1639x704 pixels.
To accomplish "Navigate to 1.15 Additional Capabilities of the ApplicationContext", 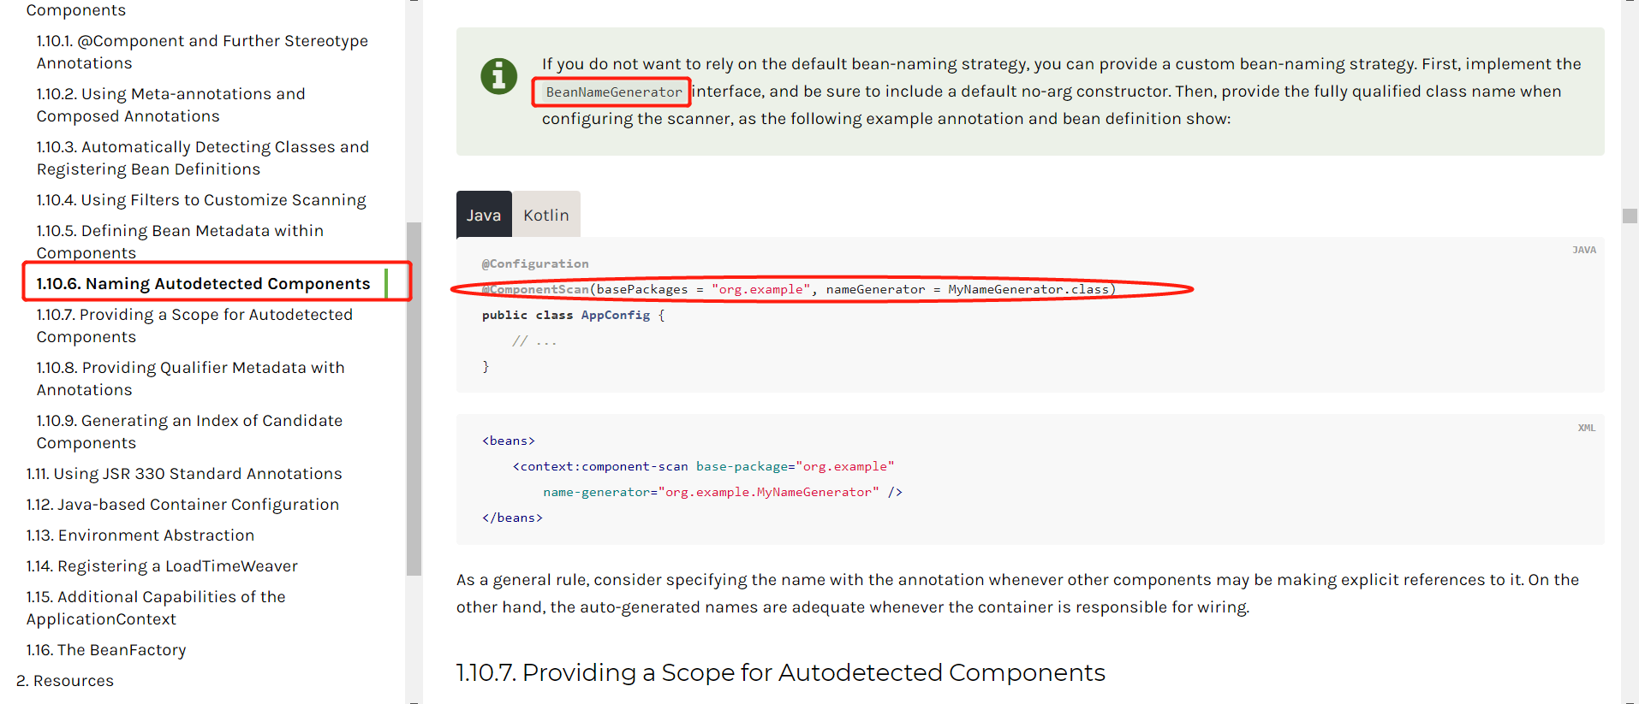I will coord(156,608).
